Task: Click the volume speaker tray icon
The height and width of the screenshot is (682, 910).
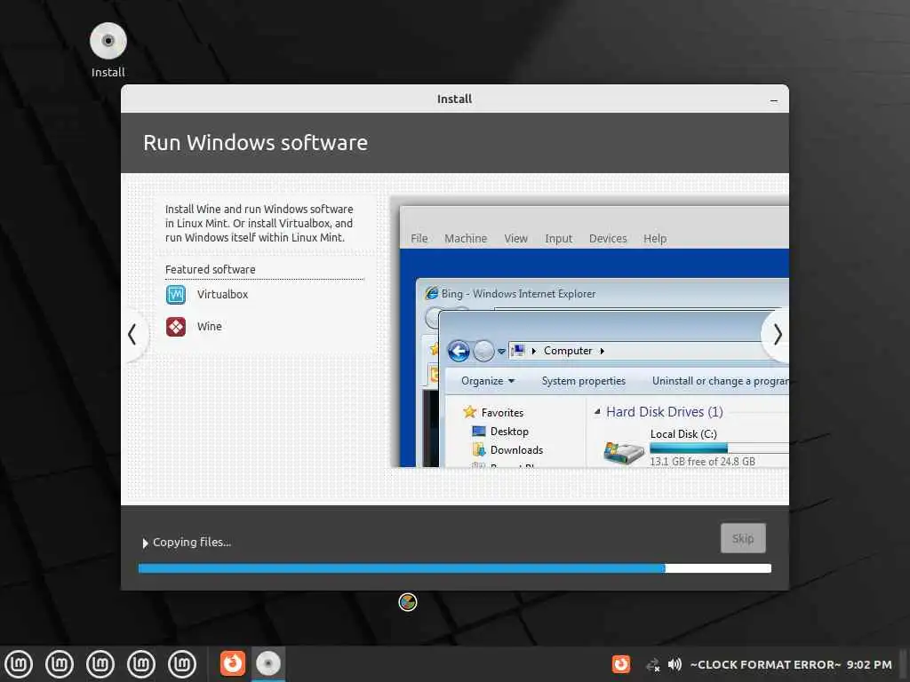Action: pos(675,664)
